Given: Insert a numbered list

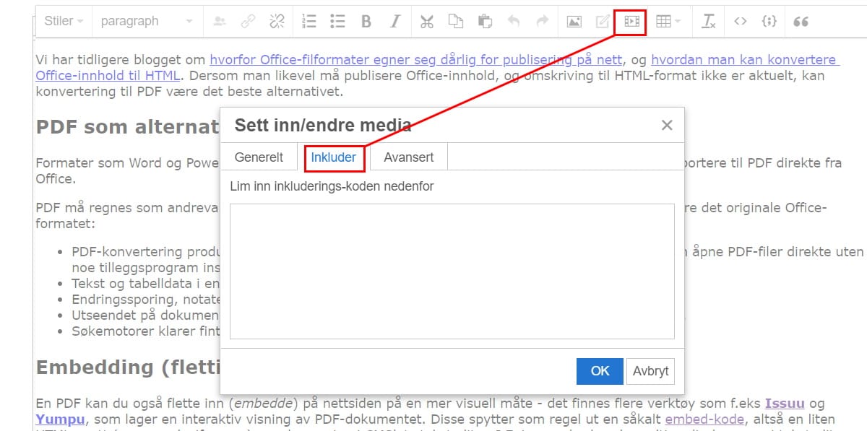Looking at the screenshot, I should pos(309,22).
